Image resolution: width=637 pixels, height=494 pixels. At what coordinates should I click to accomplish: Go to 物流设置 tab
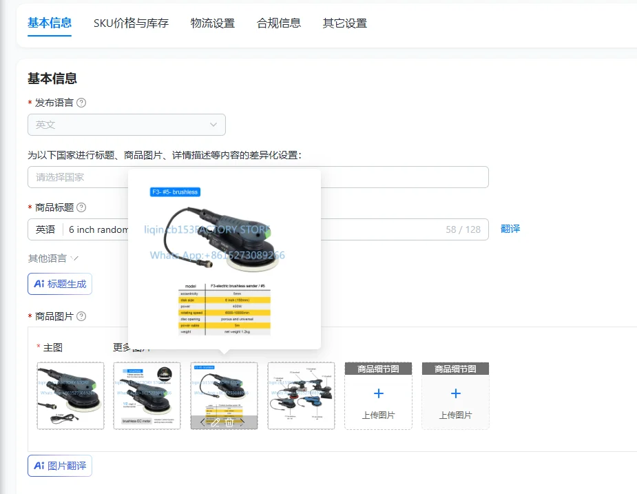pyautogui.click(x=213, y=23)
